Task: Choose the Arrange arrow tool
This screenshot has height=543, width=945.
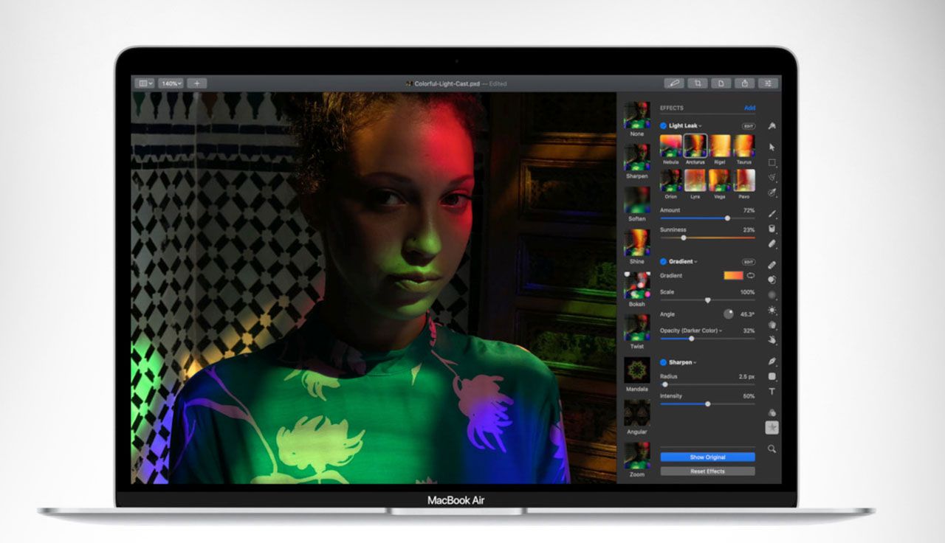Action: (x=772, y=147)
